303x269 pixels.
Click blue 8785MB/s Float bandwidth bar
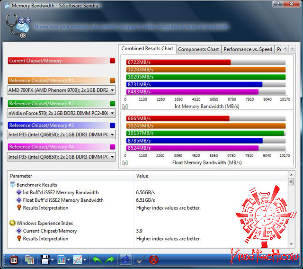[195, 141]
